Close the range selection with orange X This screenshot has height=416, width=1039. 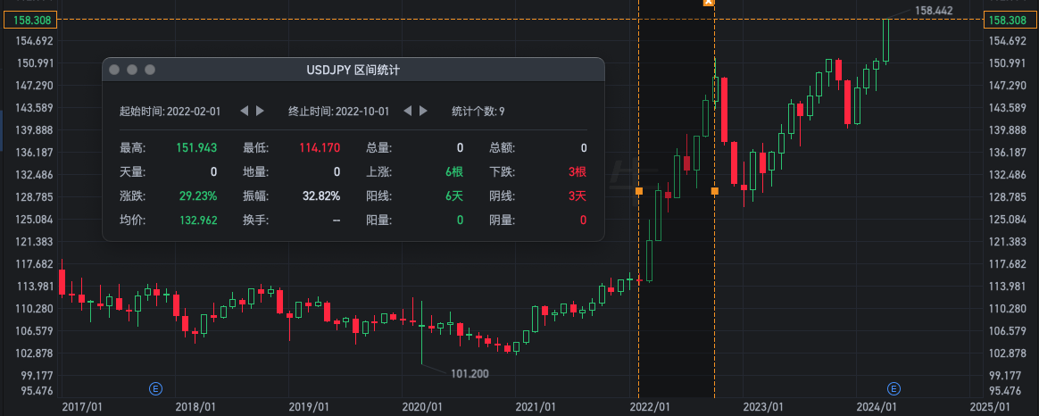tap(709, 2)
